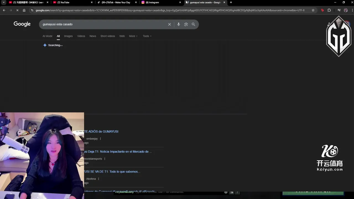The width and height of the screenshot is (354, 199).
Task: Select the Short videos search tab
Action: pos(108,36)
